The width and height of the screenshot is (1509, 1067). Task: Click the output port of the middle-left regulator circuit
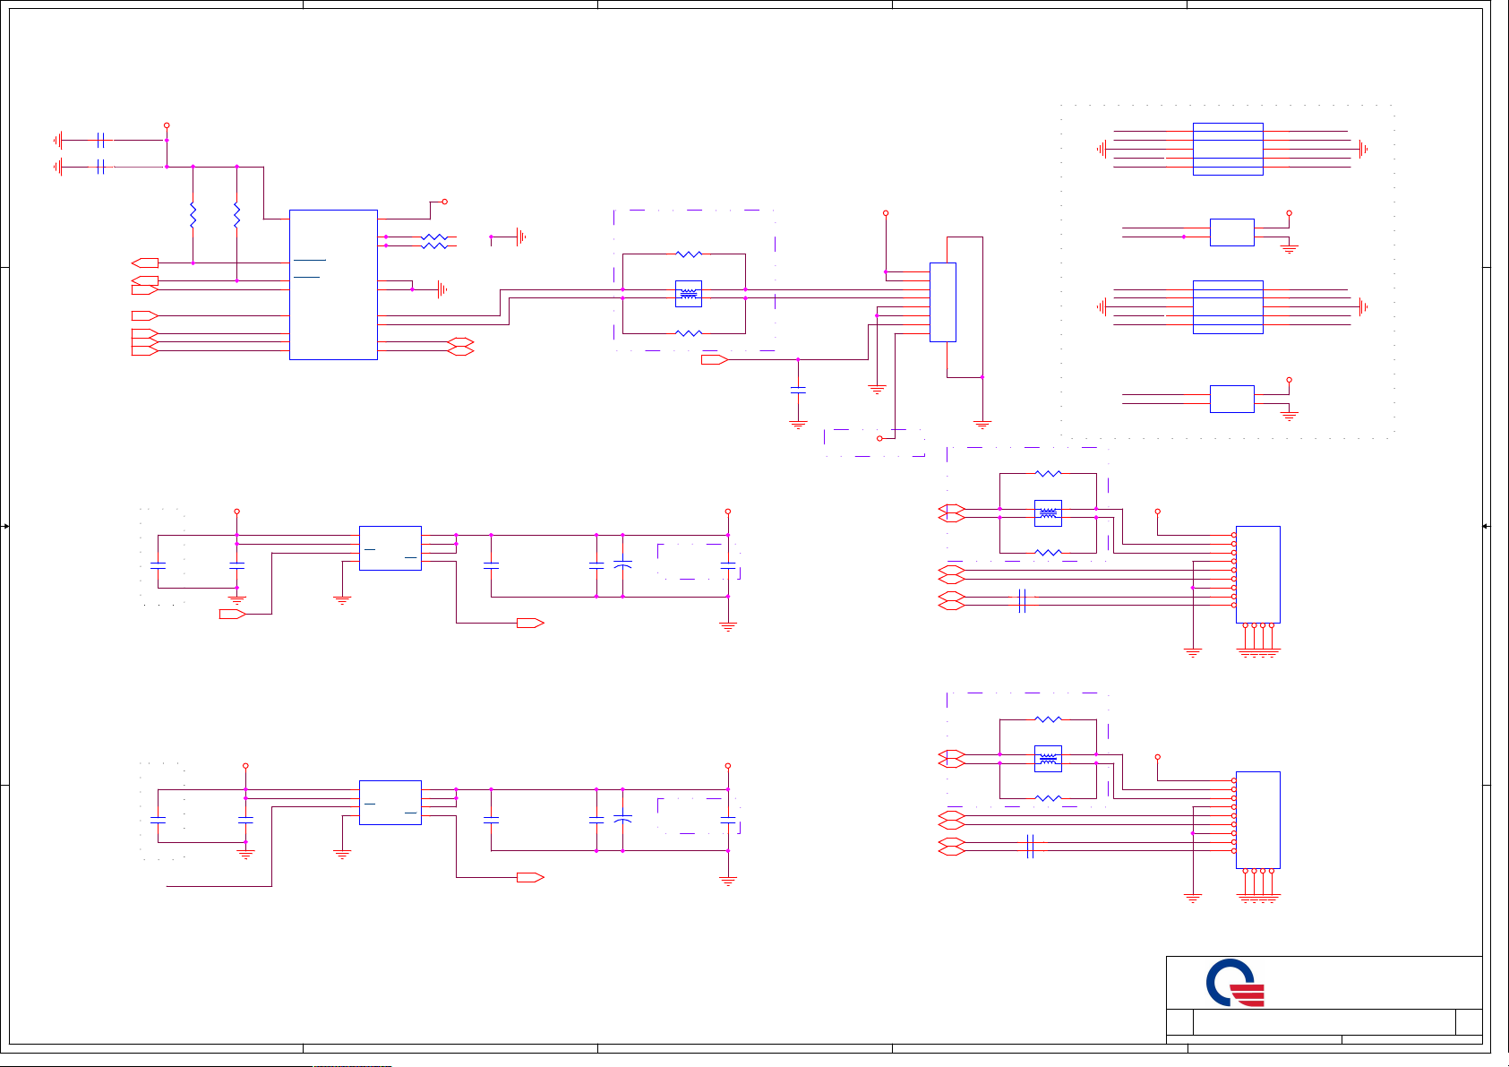pyautogui.click(x=530, y=623)
